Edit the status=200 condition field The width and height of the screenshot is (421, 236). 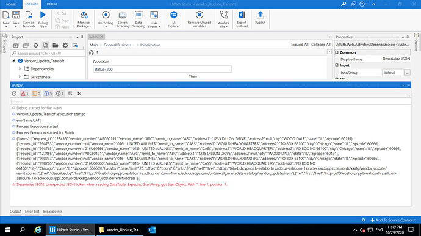(162, 70)
